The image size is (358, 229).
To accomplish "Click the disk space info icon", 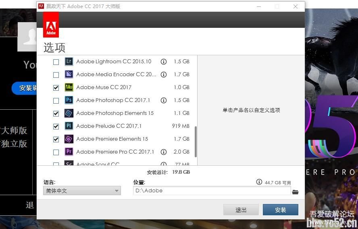I will click(x=259, y=182).
